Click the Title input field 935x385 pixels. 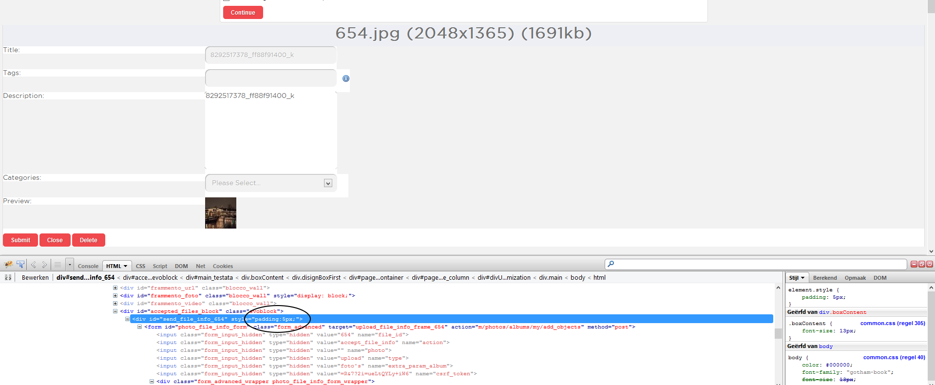[x=271, y=55]
